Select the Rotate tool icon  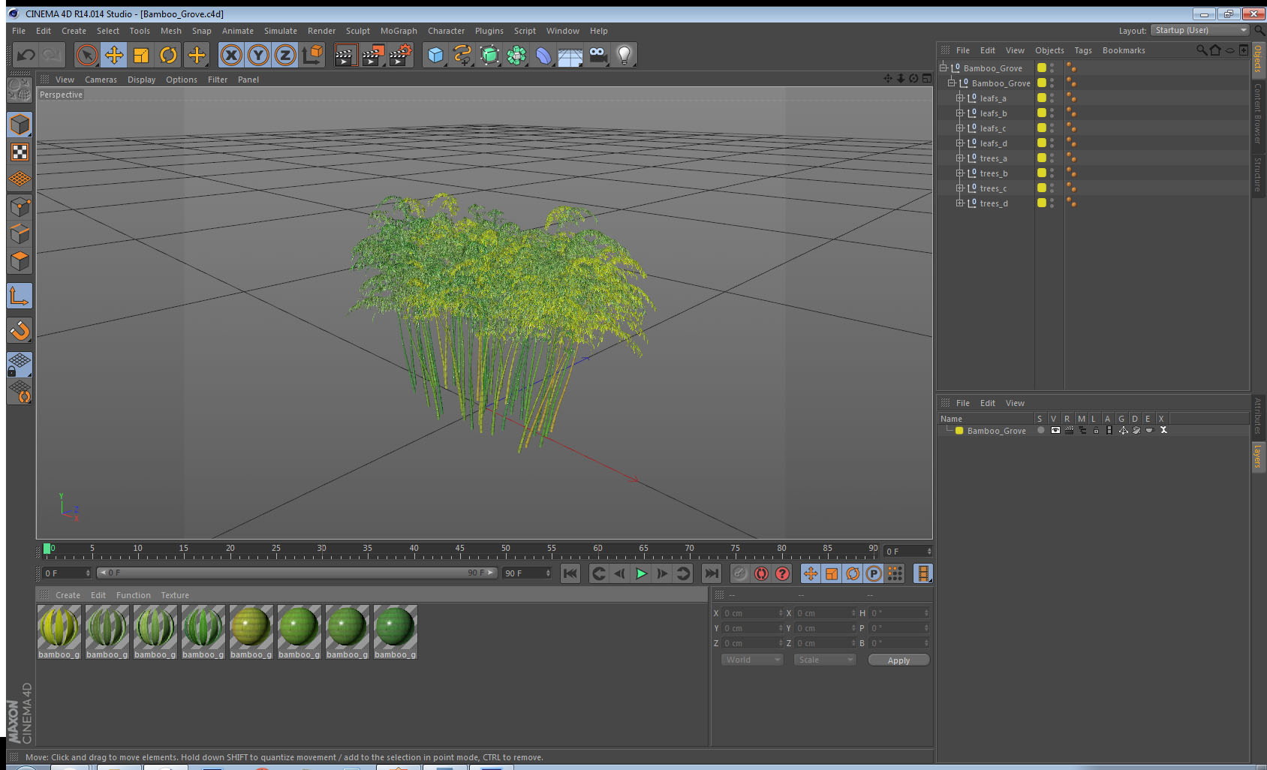168,55
